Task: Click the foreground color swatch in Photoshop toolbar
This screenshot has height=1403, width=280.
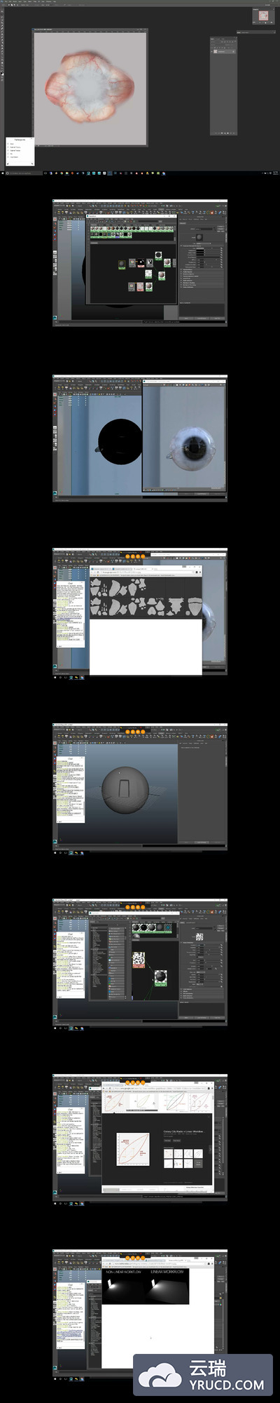Action: (2, 72)
